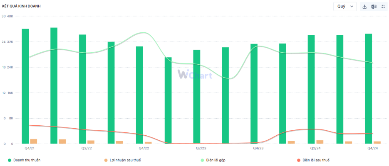Image resolution: width=389 pixels, height=166 pixels.
Task: Select the Q4/24 green revenue bar
Action: [368, 88]
